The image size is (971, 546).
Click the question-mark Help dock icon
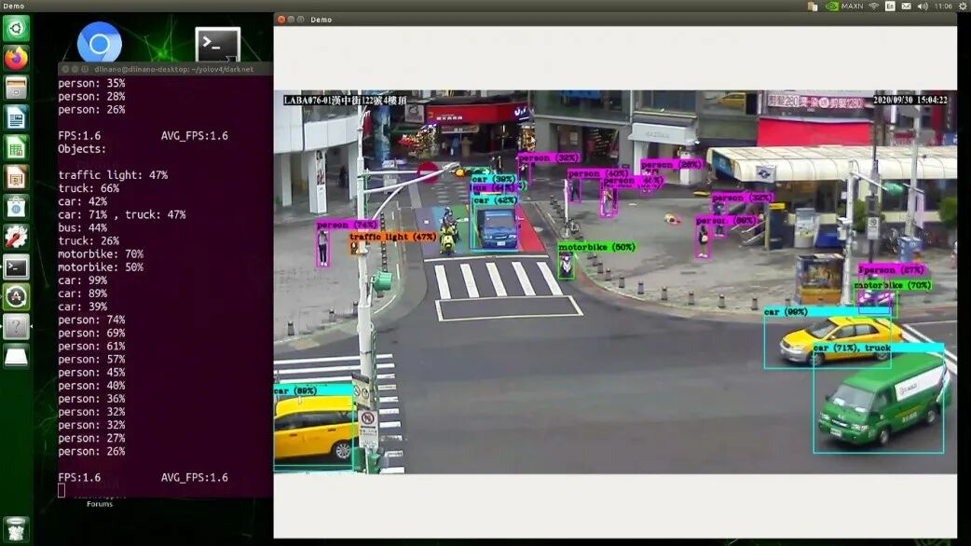tap(16, 326)
